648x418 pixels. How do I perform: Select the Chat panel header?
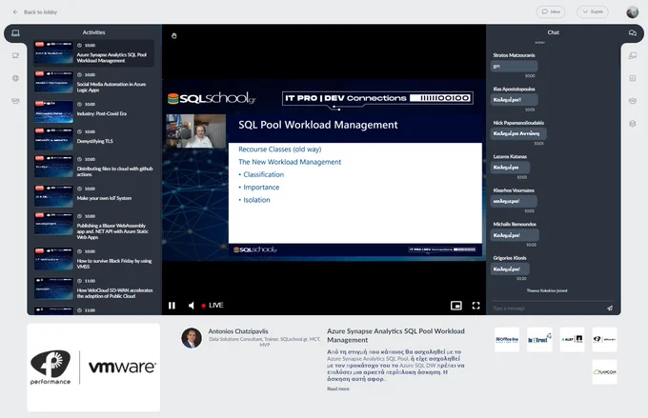(553, 32)
